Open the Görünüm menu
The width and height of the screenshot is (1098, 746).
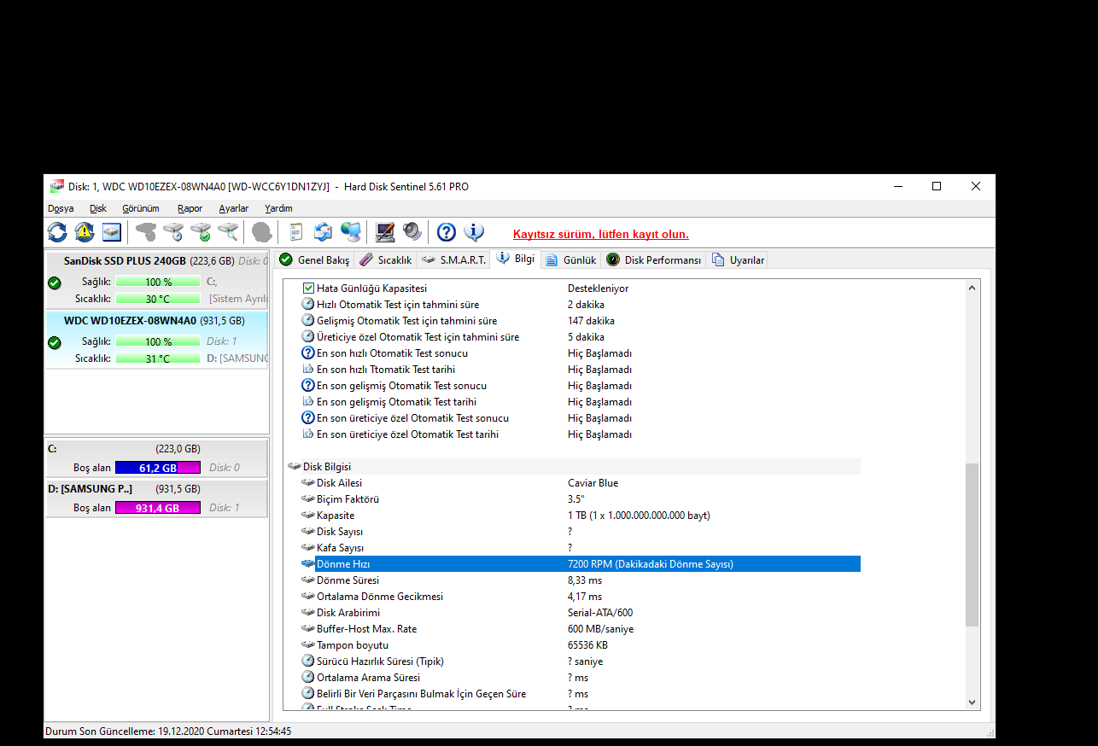click(x=141, y=208)
